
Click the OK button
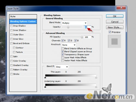(x=115, y=16)
